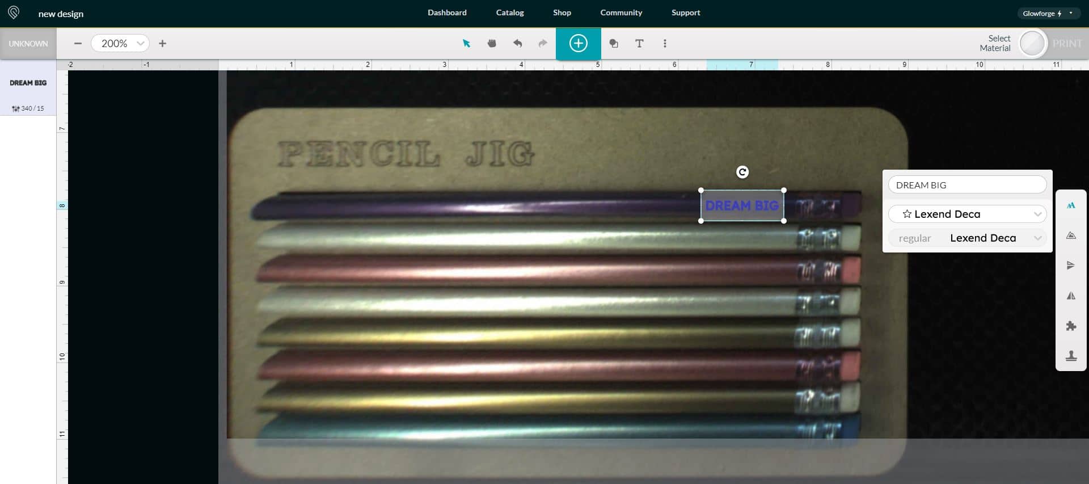Click the zoom out minus icon

(x=78, y=43)
